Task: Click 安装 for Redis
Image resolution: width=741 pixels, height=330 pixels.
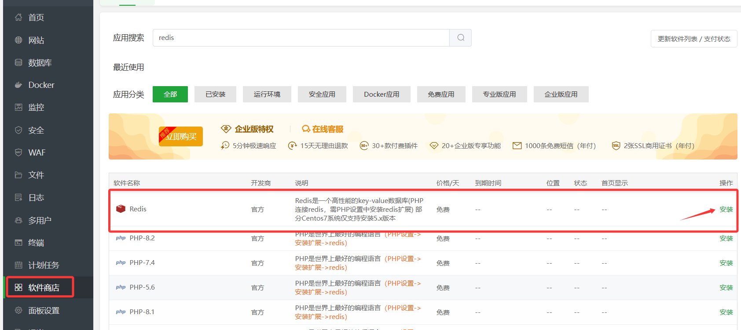Action: coord(726,209)
